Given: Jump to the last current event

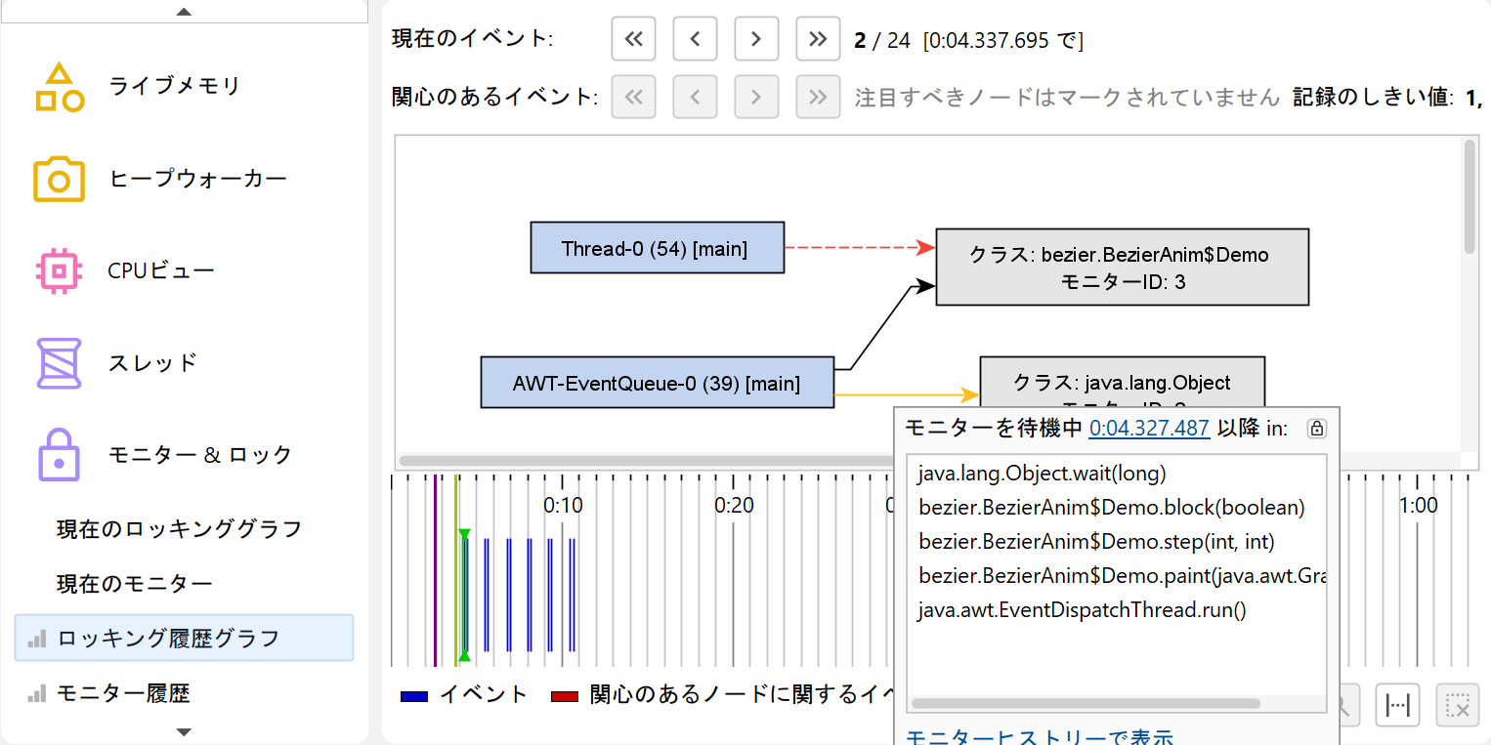Looking at the screenshot, I should click(818, 39).
